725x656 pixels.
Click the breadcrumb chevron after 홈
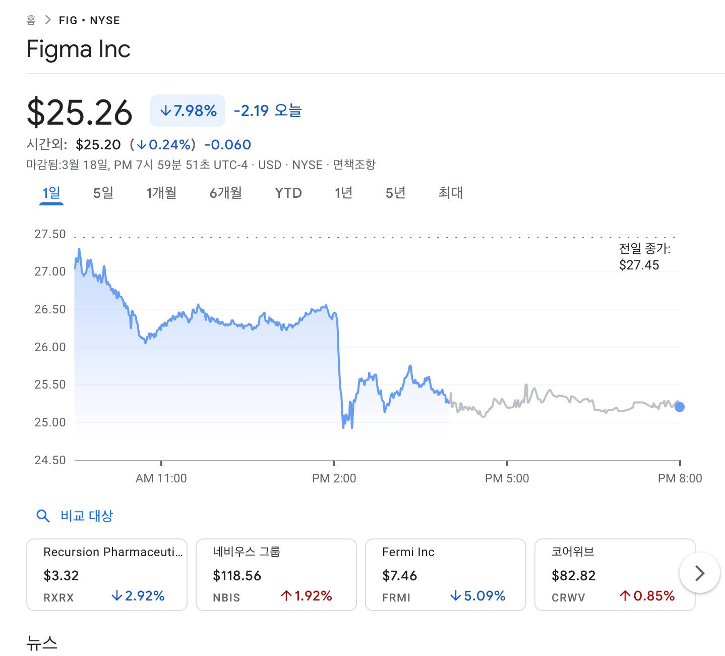[x=48, y=20]
